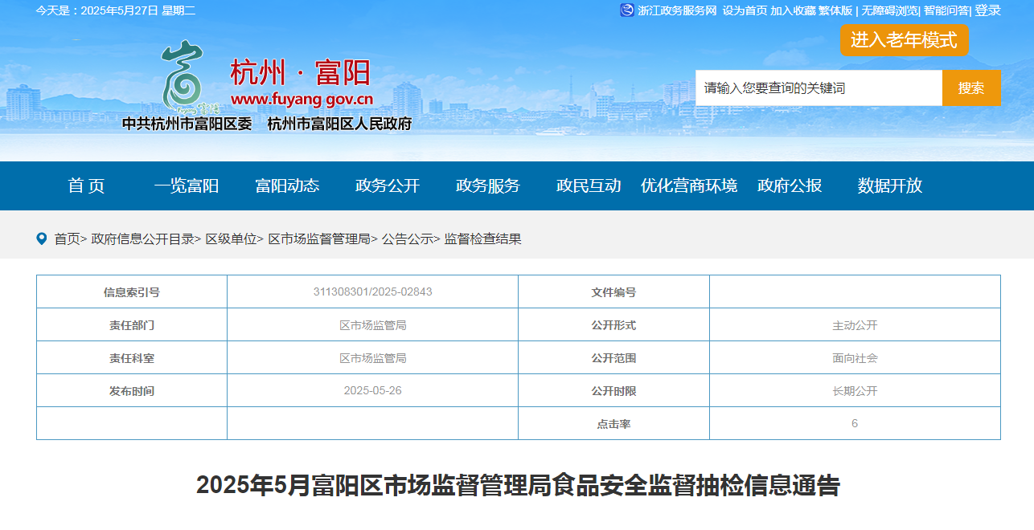
Task: Click 加入收藏 to bookmark the site
Action: tap(793, 10)
